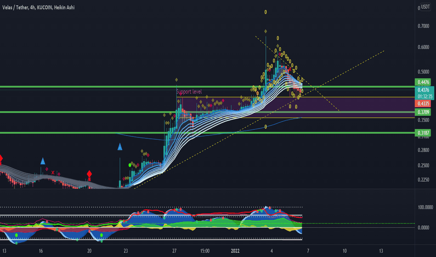Screen dimensions: 436x257
Task: Click the oscillator 100.0000 scale value
Action: pos(425,207)
